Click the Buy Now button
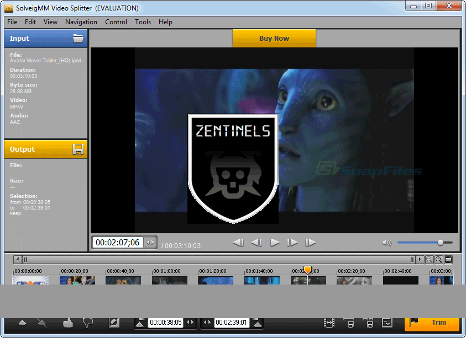The width and height of the screenshot is (466, 338). point(274,38)
